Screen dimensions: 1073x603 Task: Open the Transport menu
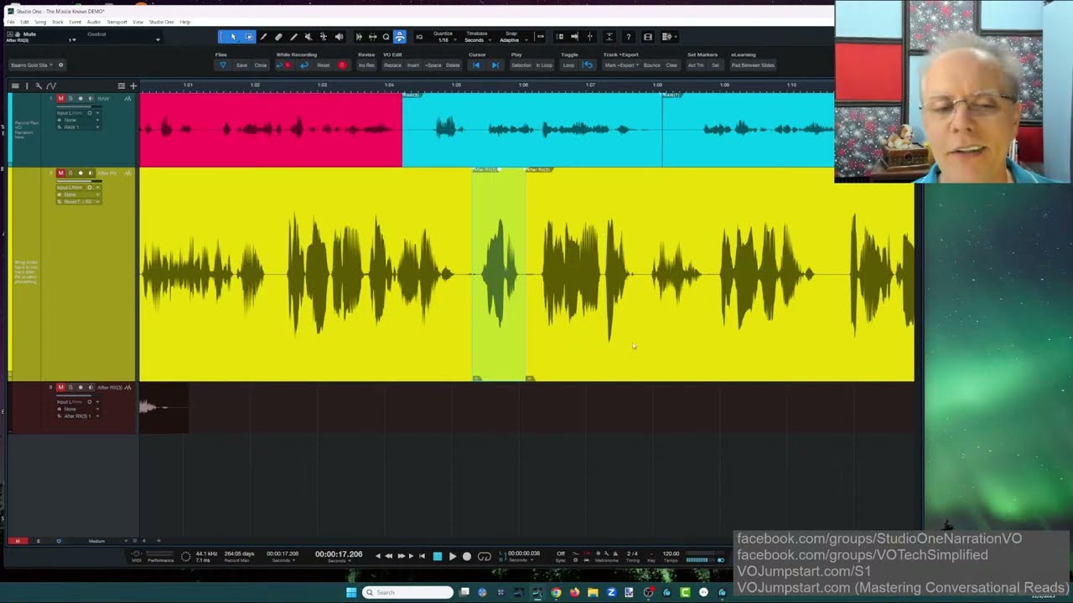click(x=117, y=22)
